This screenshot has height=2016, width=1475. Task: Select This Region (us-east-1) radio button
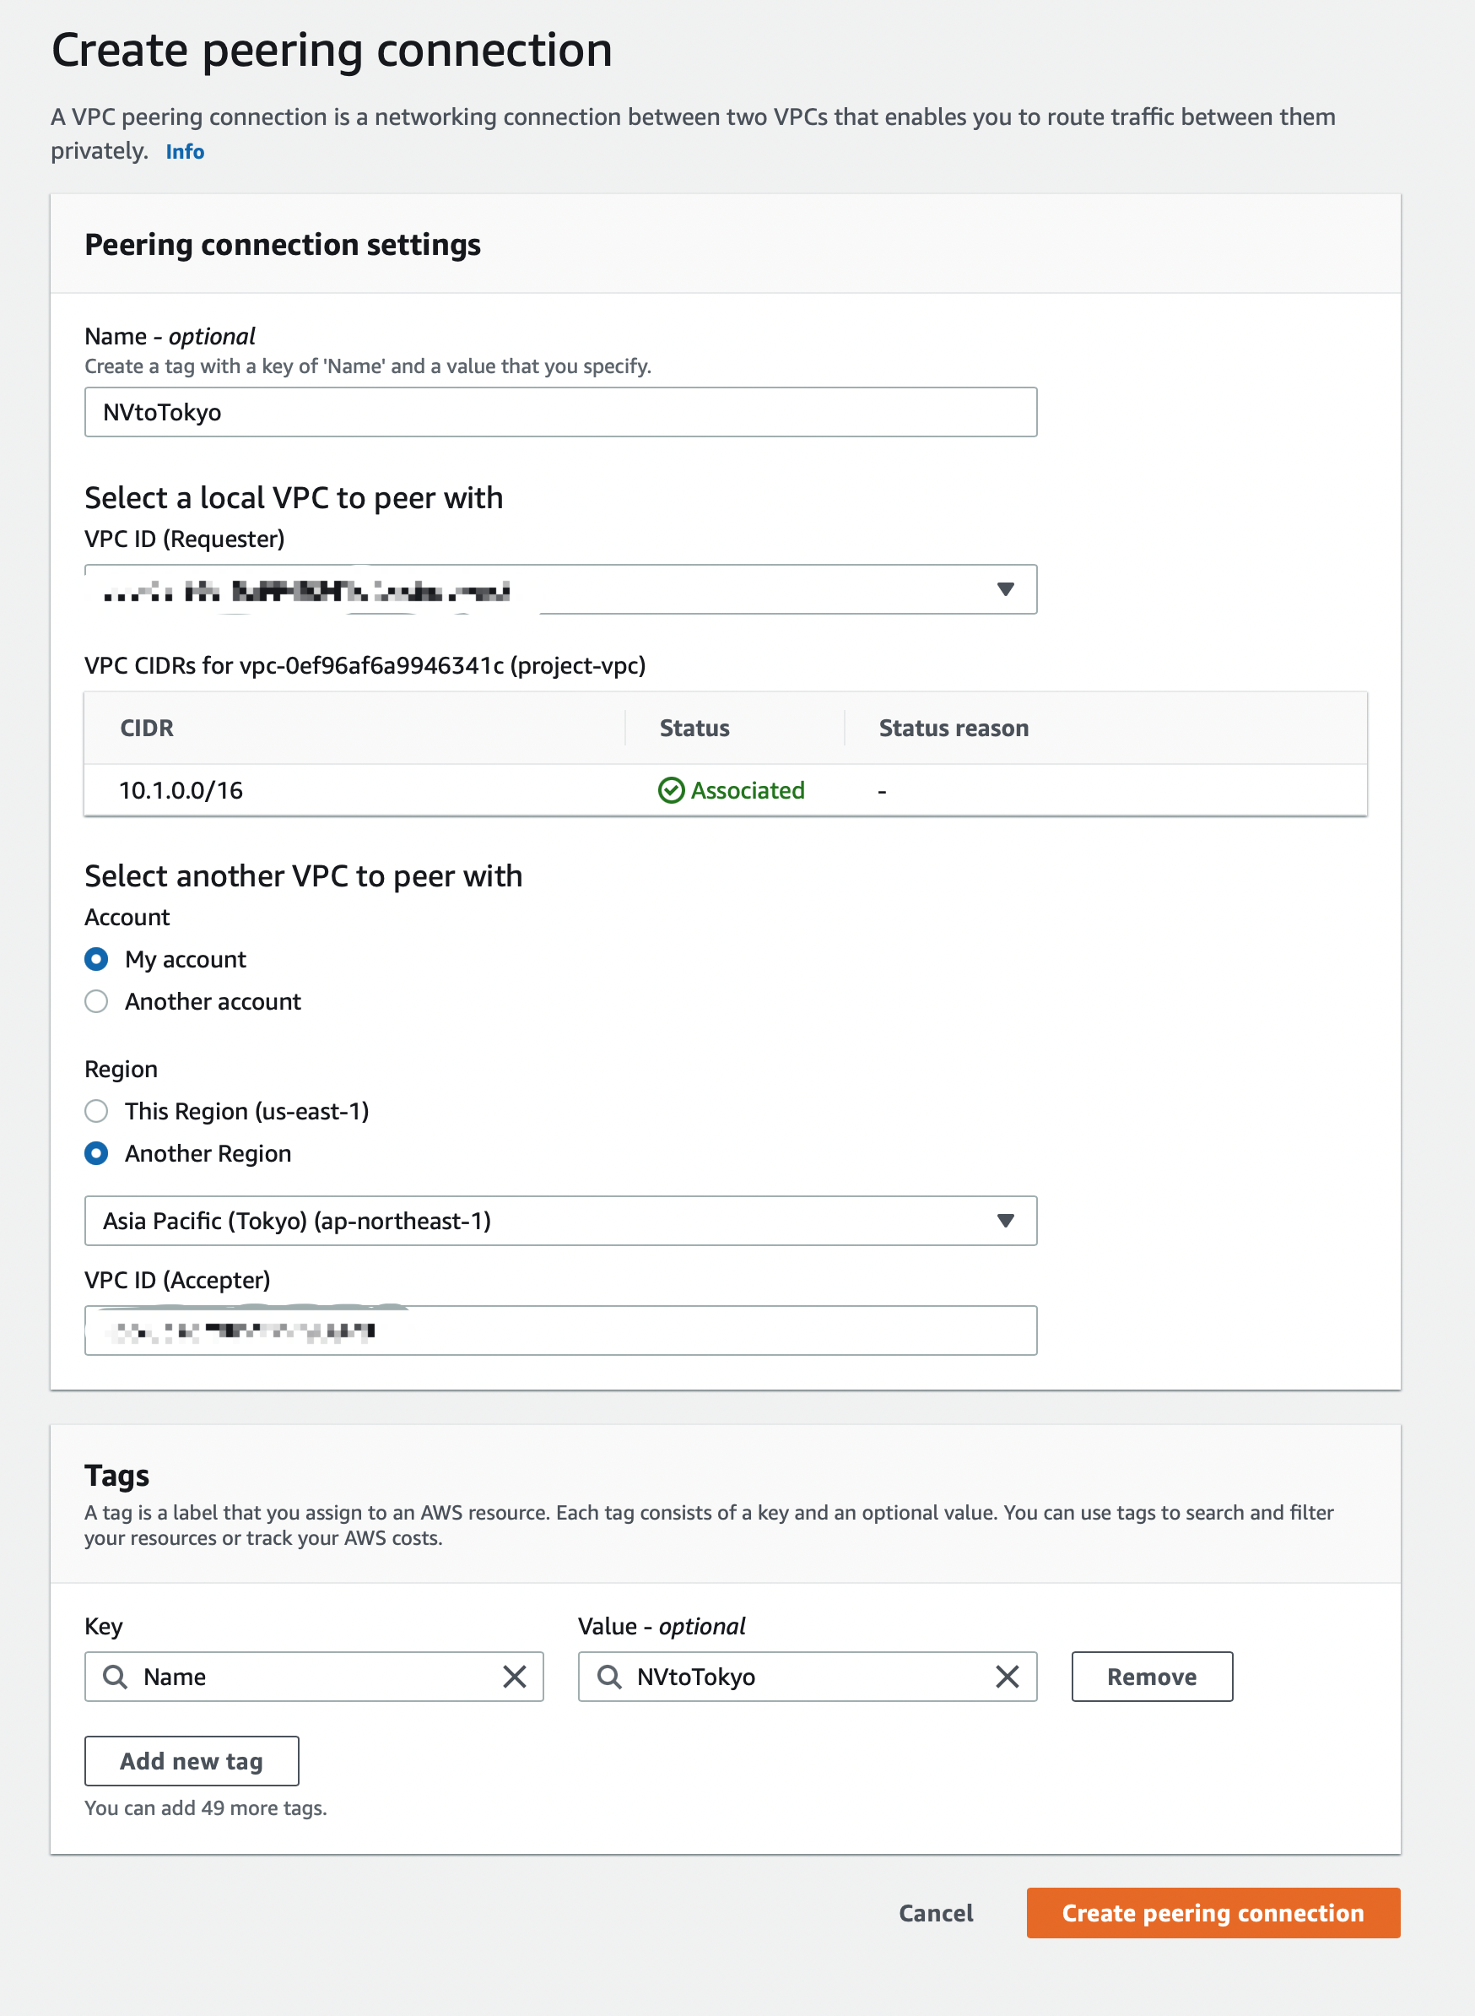tap(96, 1111)
